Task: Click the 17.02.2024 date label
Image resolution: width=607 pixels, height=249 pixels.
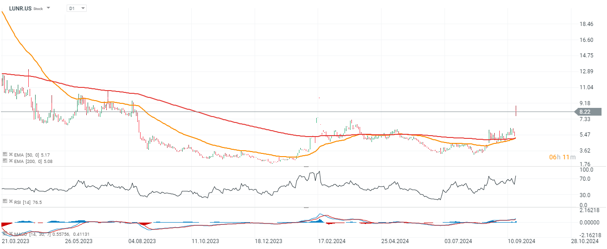Action: point(332,241)
